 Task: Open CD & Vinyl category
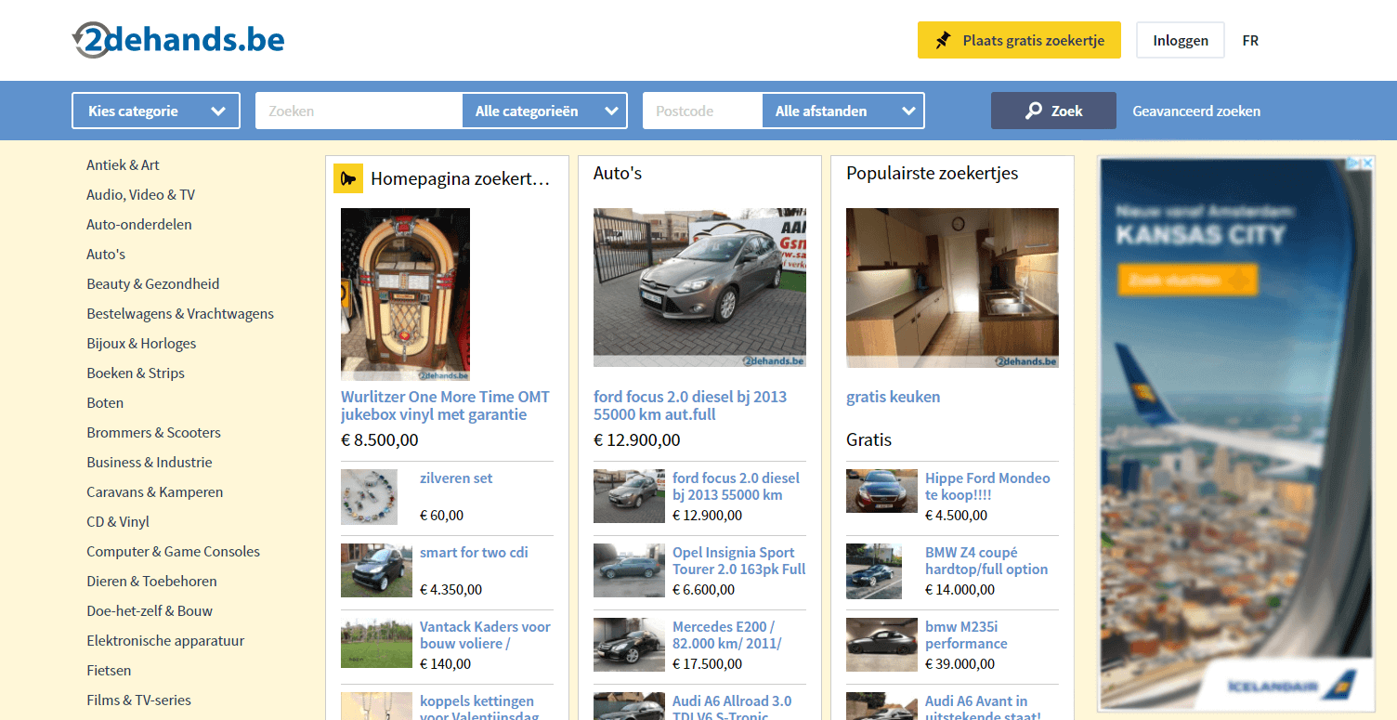(x=118, y=521)
